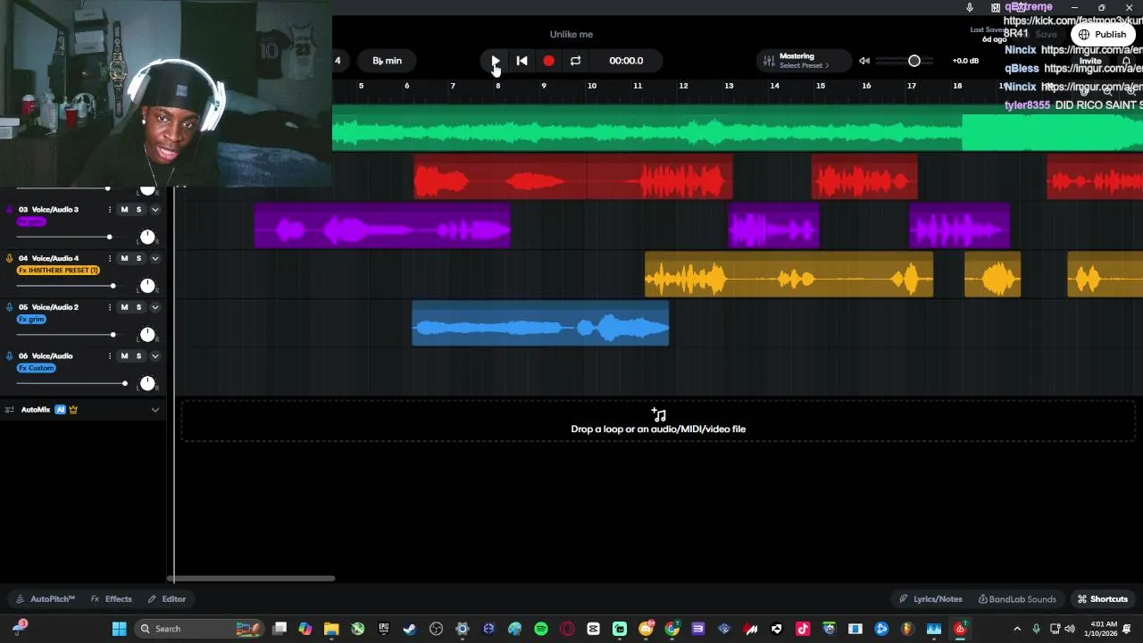Open the B♭ min key selector
This screenshot has height=643, width=1143.
387,61
